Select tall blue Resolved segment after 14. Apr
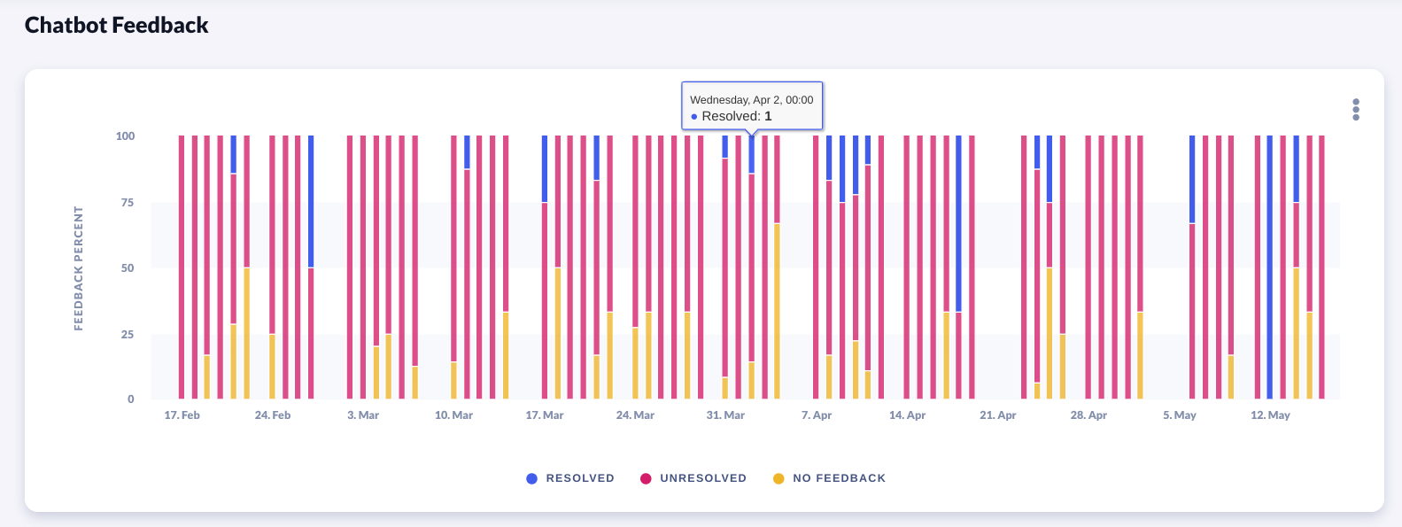 (x=958, y=221)
